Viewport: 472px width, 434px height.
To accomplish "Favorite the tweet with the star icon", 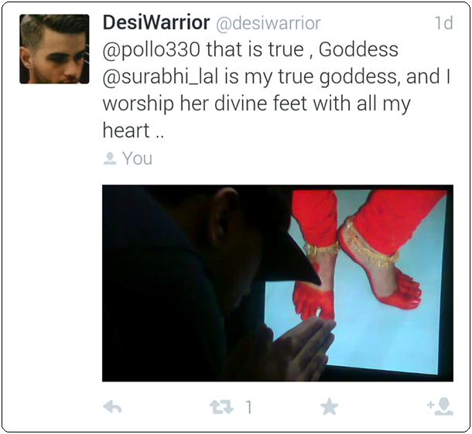I will click(330, 407).
